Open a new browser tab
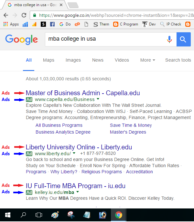Image resolution: width=194 pixels, height=222 pixels. [x=73, y=5]
